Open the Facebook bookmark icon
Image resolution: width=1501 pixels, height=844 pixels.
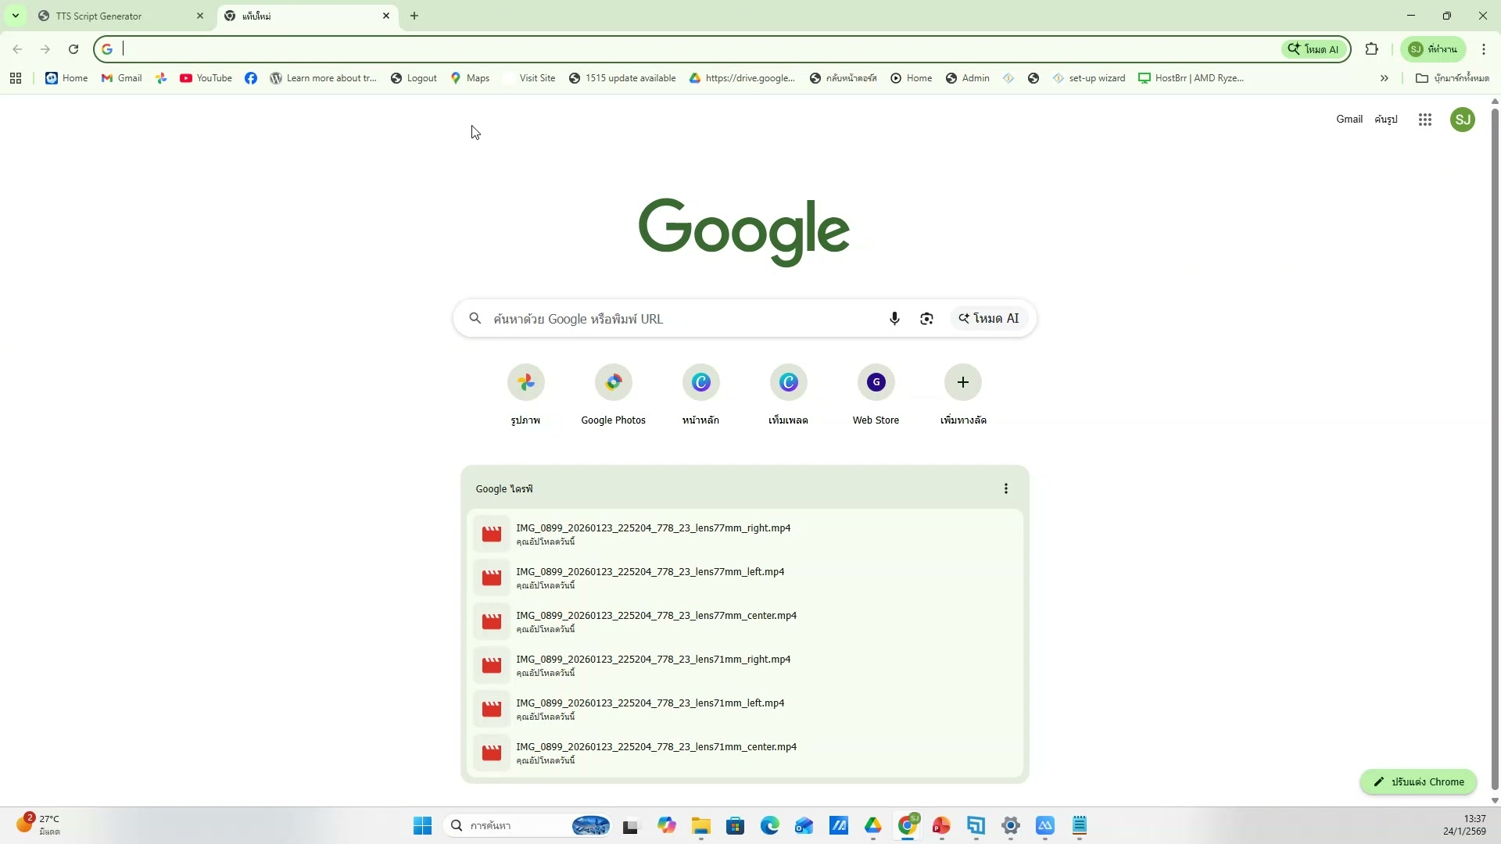coord(251,78)
